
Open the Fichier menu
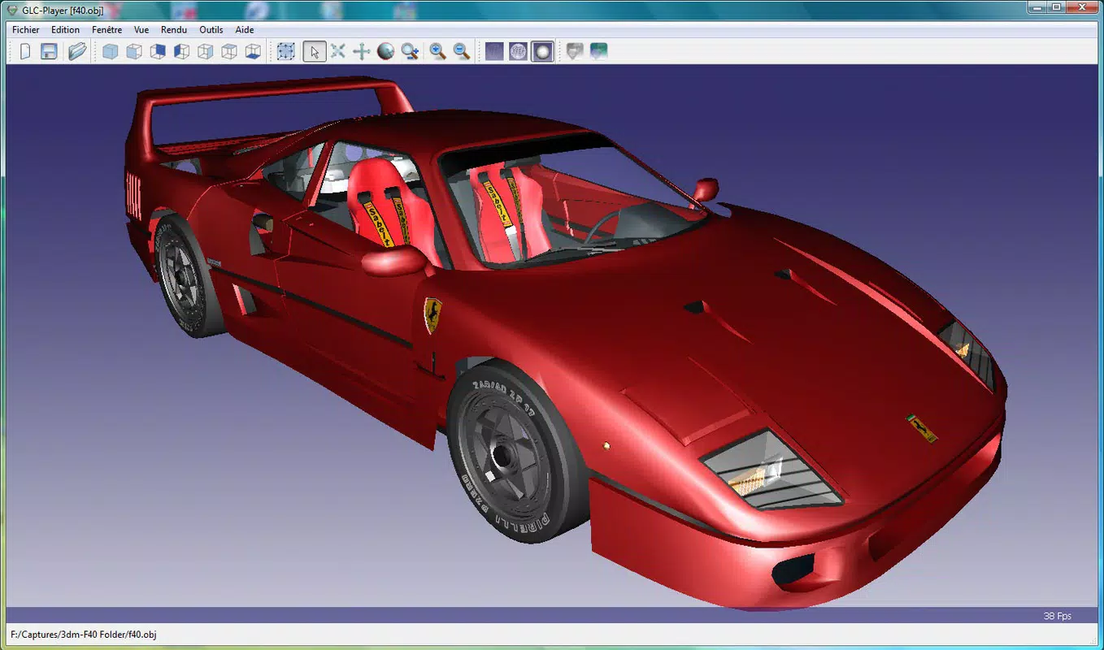pyautogui.click(x=26, y=30)
